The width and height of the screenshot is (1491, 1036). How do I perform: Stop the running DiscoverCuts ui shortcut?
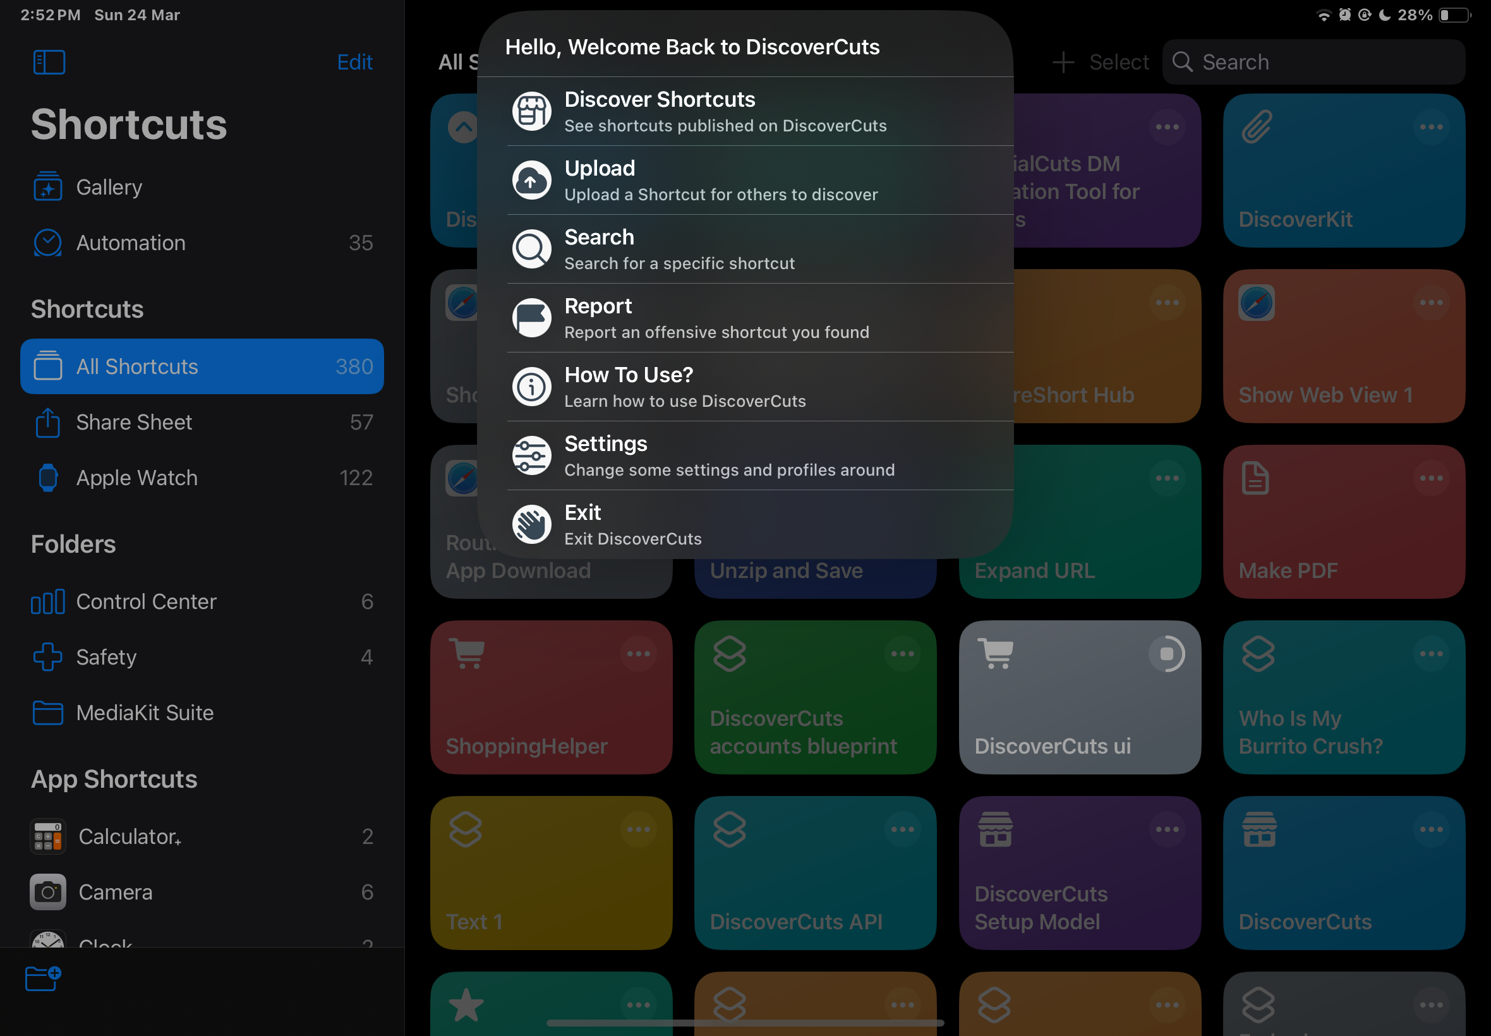pyautogui.click(x=1166, y=654)
